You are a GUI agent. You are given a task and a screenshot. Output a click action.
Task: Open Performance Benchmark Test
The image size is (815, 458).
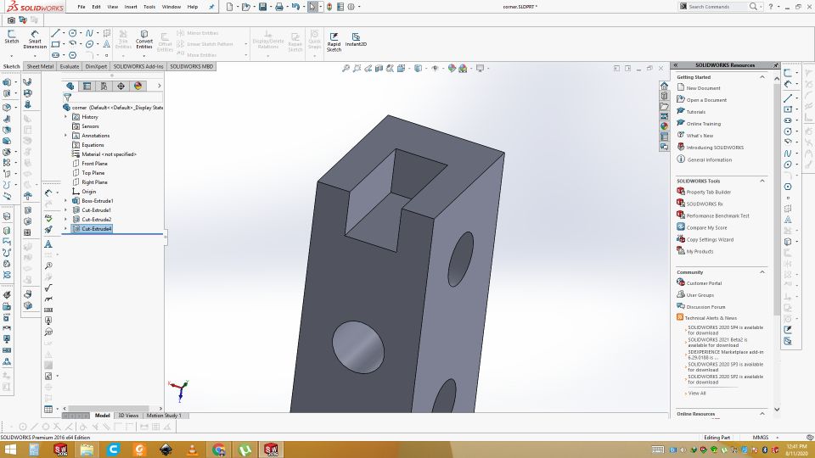point(718,216)
